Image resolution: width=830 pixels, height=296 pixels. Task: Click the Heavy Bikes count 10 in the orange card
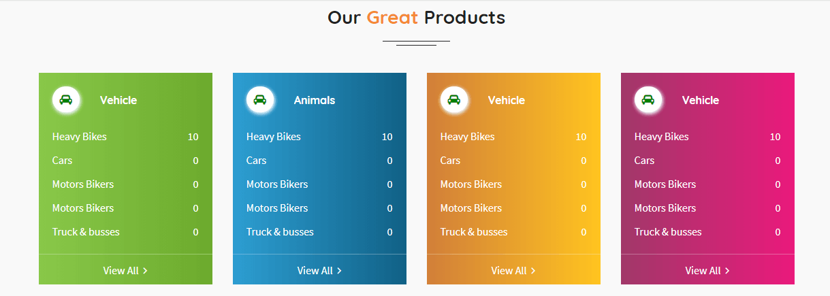[x=581, y=137]
